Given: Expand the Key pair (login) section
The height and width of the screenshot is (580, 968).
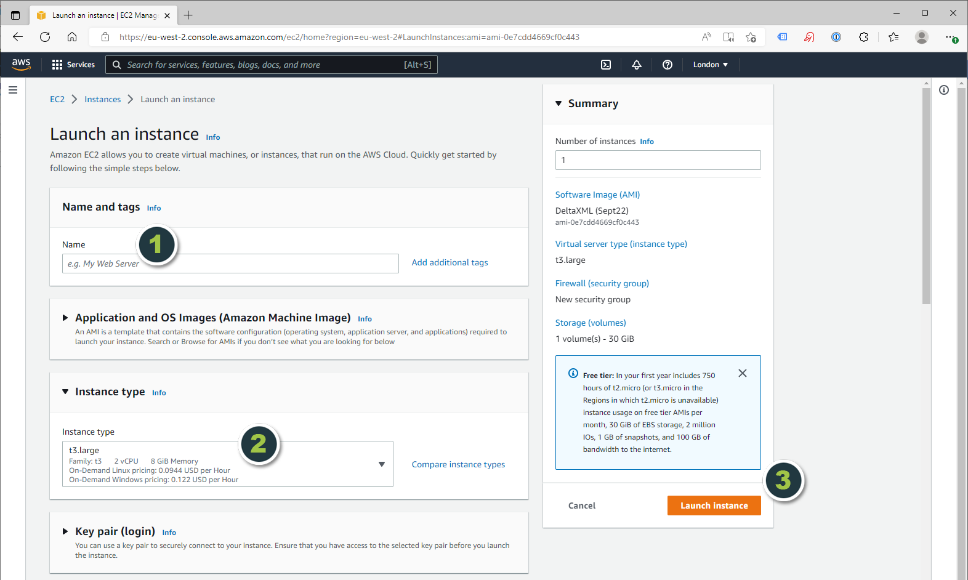Looking at the screenshot, I should pos(65,531).
